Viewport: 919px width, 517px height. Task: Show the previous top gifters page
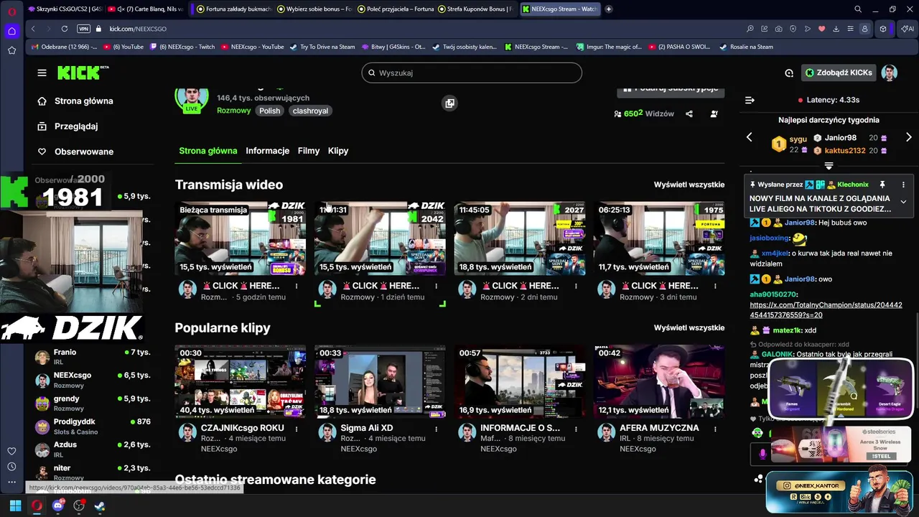click(x=750, y=137)
